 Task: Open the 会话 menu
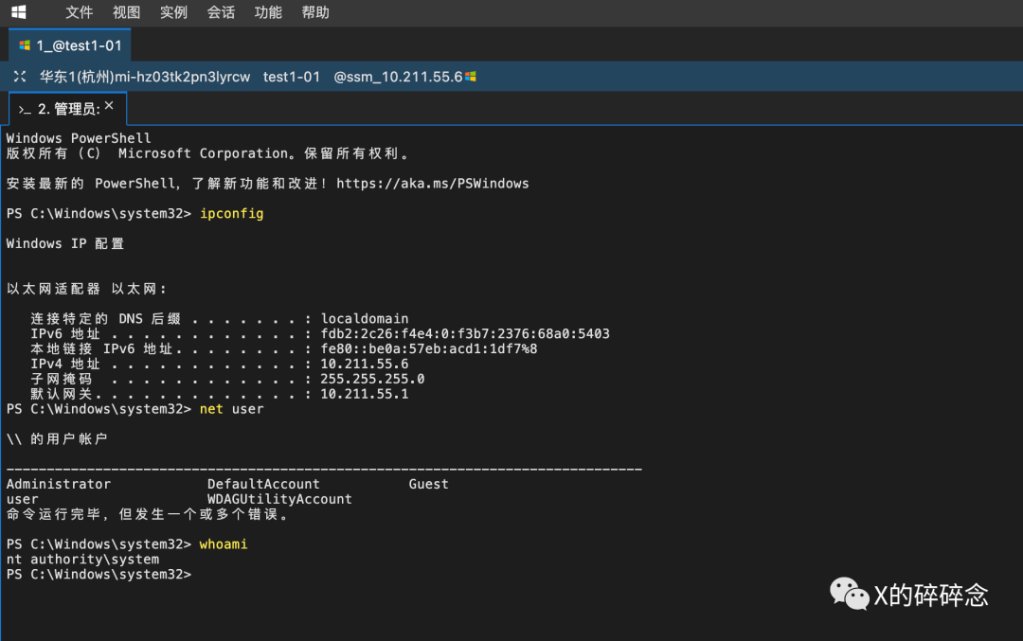tap(221, 12)
